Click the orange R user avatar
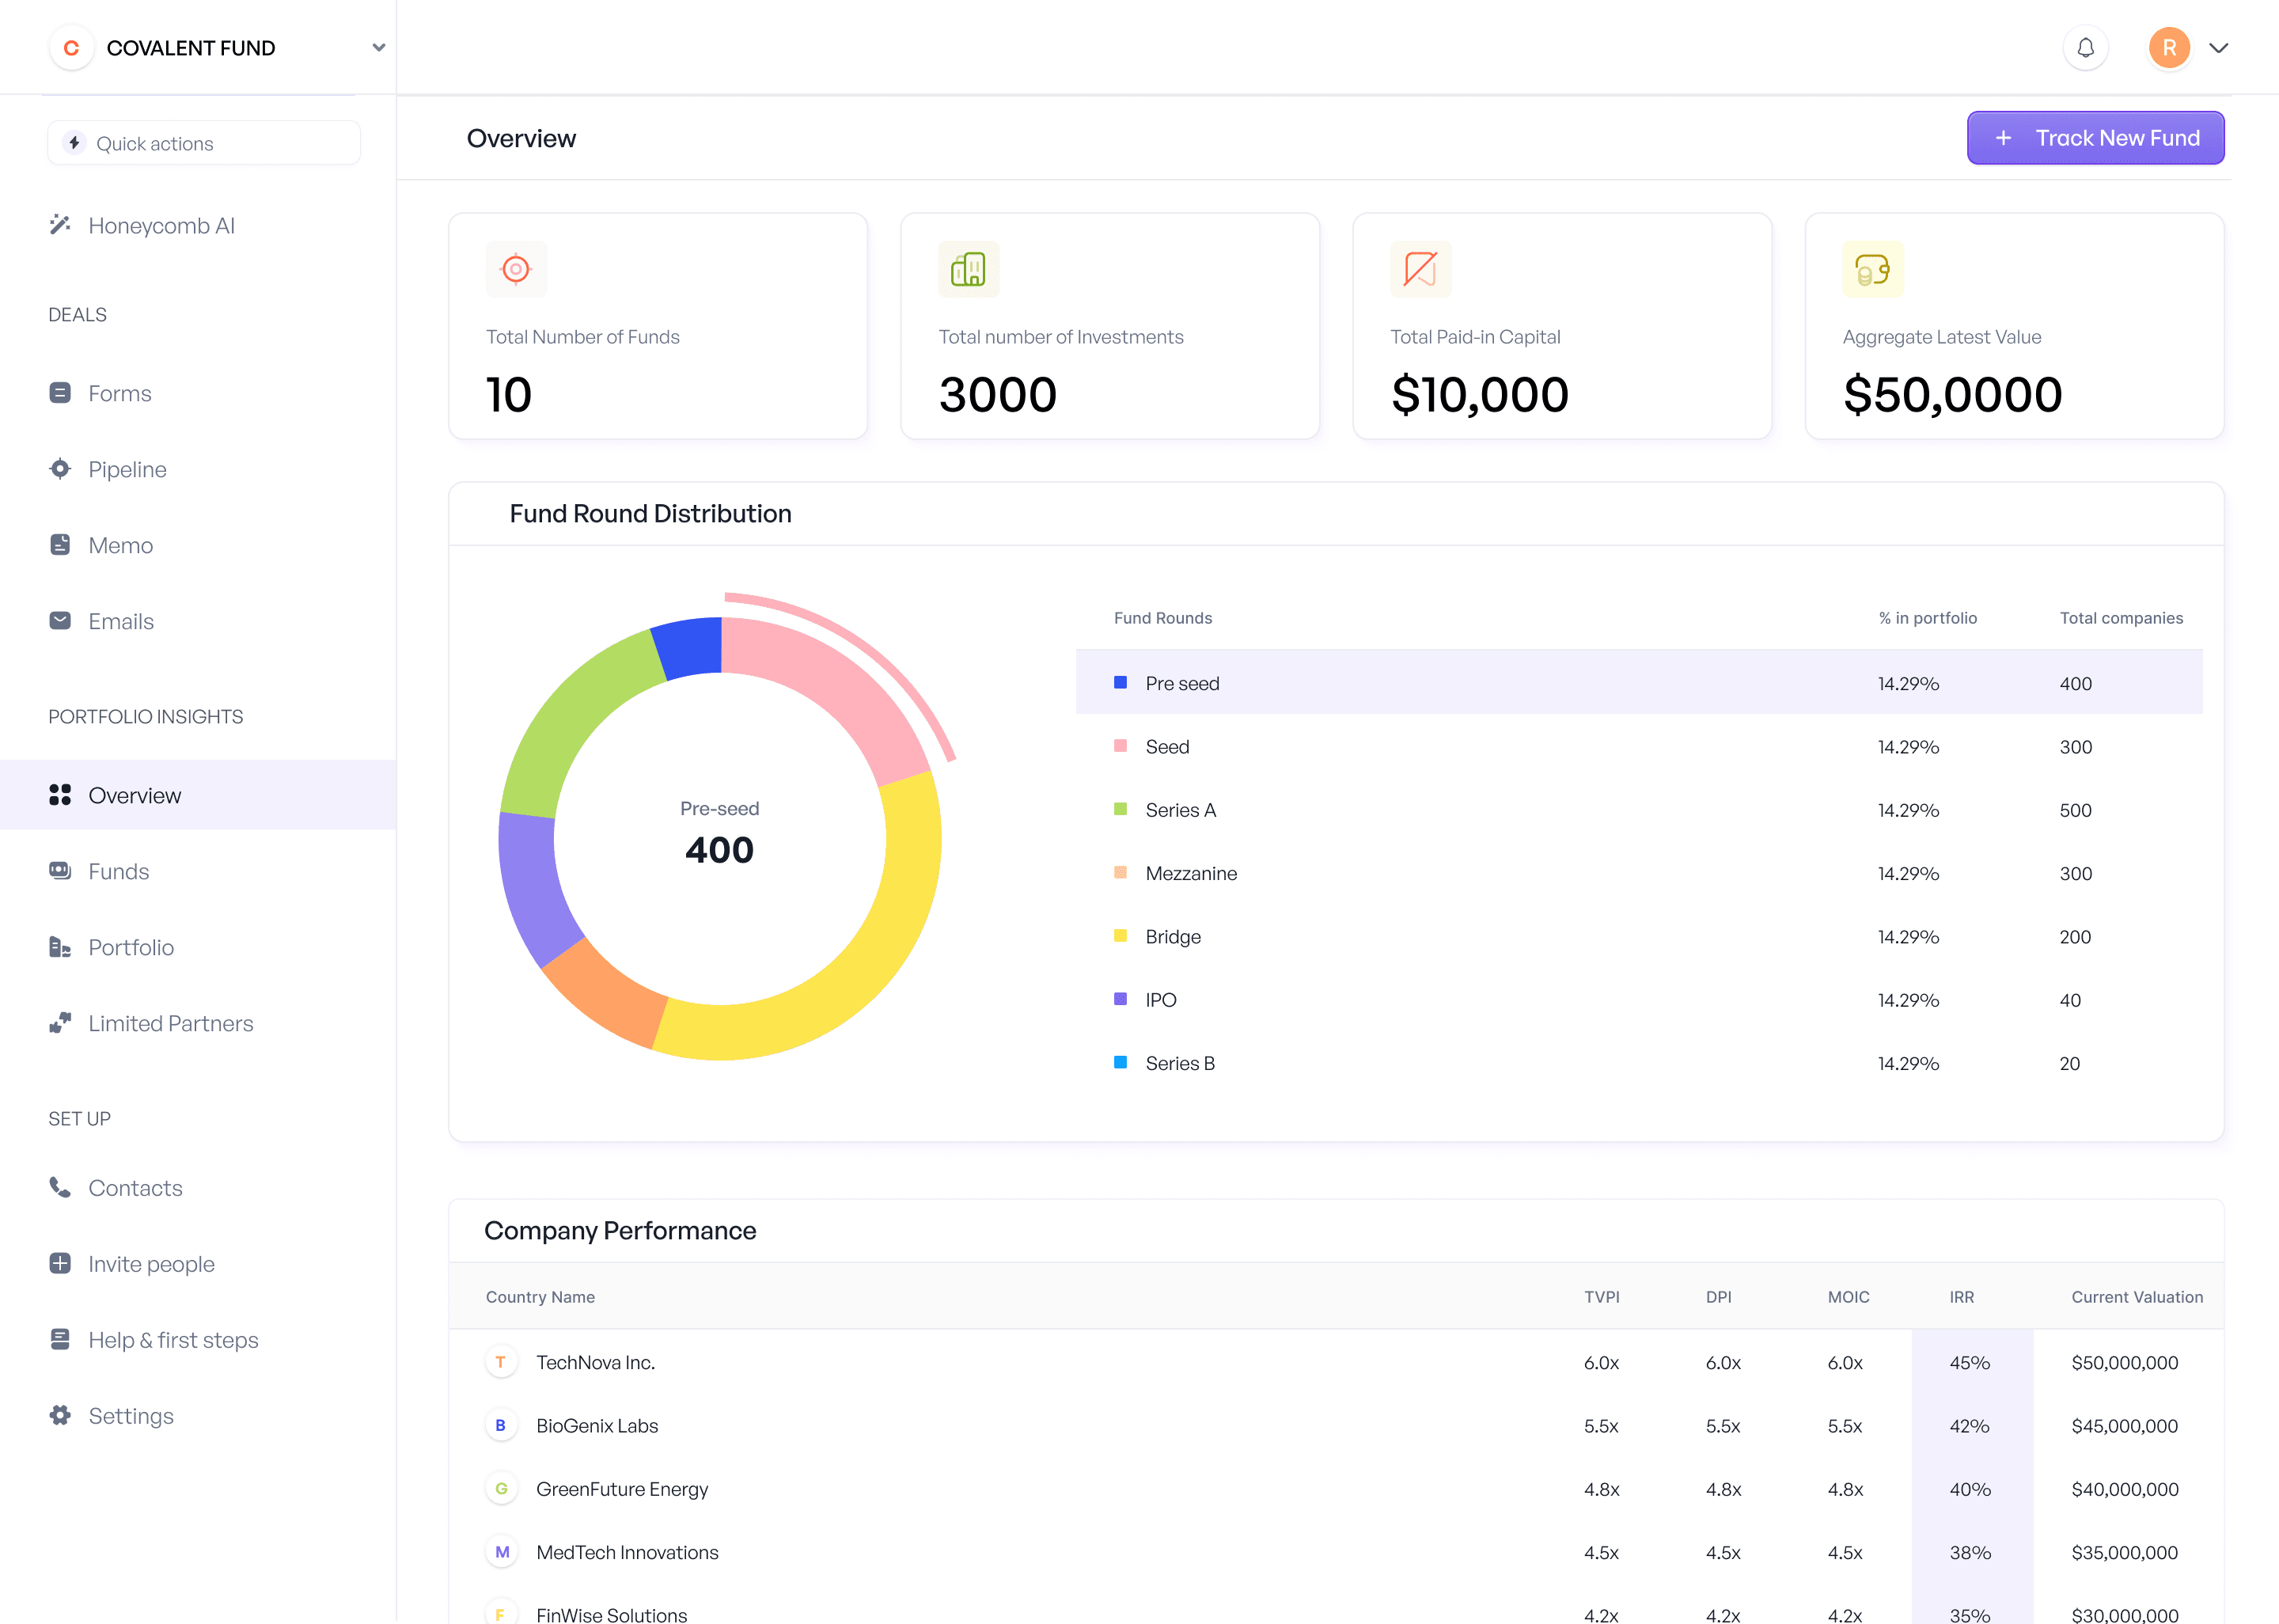This screenshot has width=2279, height=1624. pyautogui.click(x=2169, y=48)
